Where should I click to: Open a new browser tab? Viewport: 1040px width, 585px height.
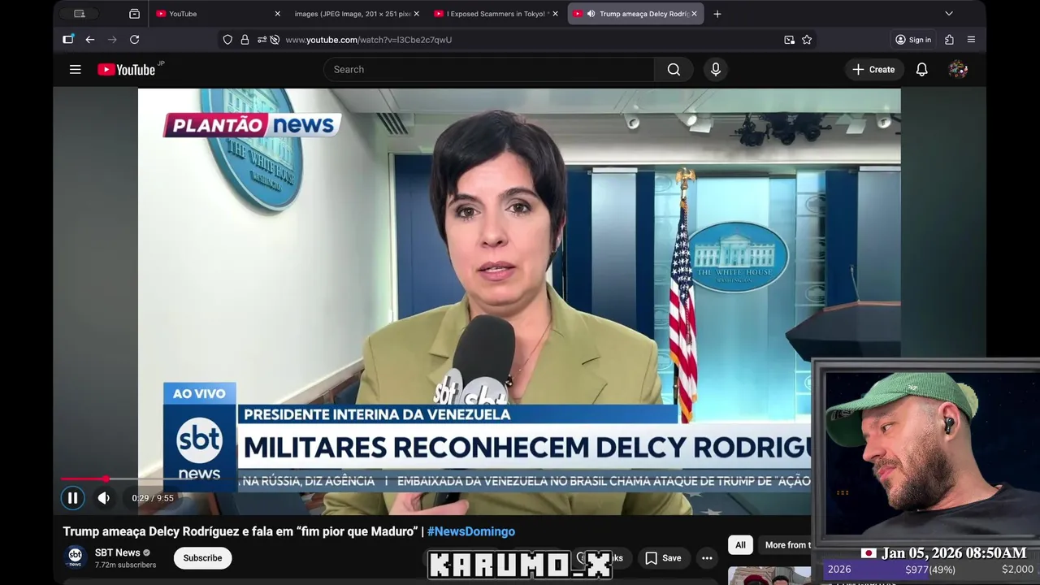pos(717,14)
